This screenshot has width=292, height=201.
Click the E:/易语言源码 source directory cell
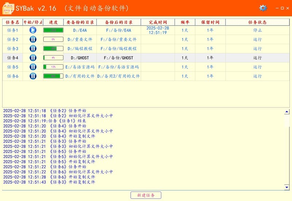click(80, 67)
